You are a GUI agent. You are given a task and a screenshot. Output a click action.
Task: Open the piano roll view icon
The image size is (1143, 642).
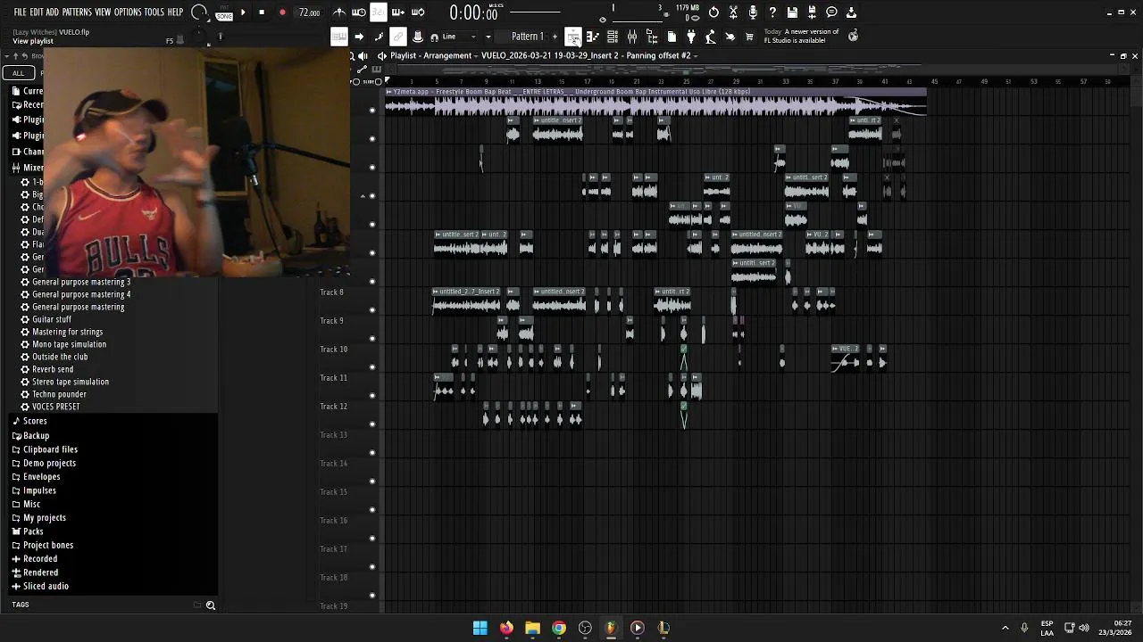click(x=593, y=37)
